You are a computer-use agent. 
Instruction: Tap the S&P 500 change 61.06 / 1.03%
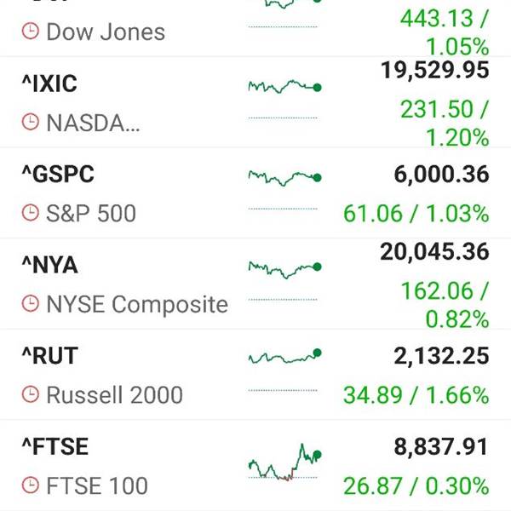416,214
